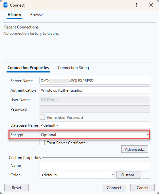Enable Trust Server Certificate checkbox

[x=42, y=143]
